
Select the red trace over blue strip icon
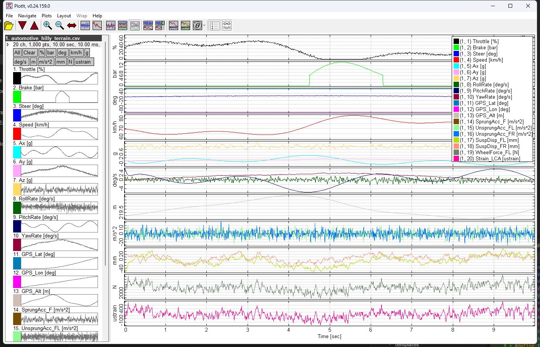(174, 26)
